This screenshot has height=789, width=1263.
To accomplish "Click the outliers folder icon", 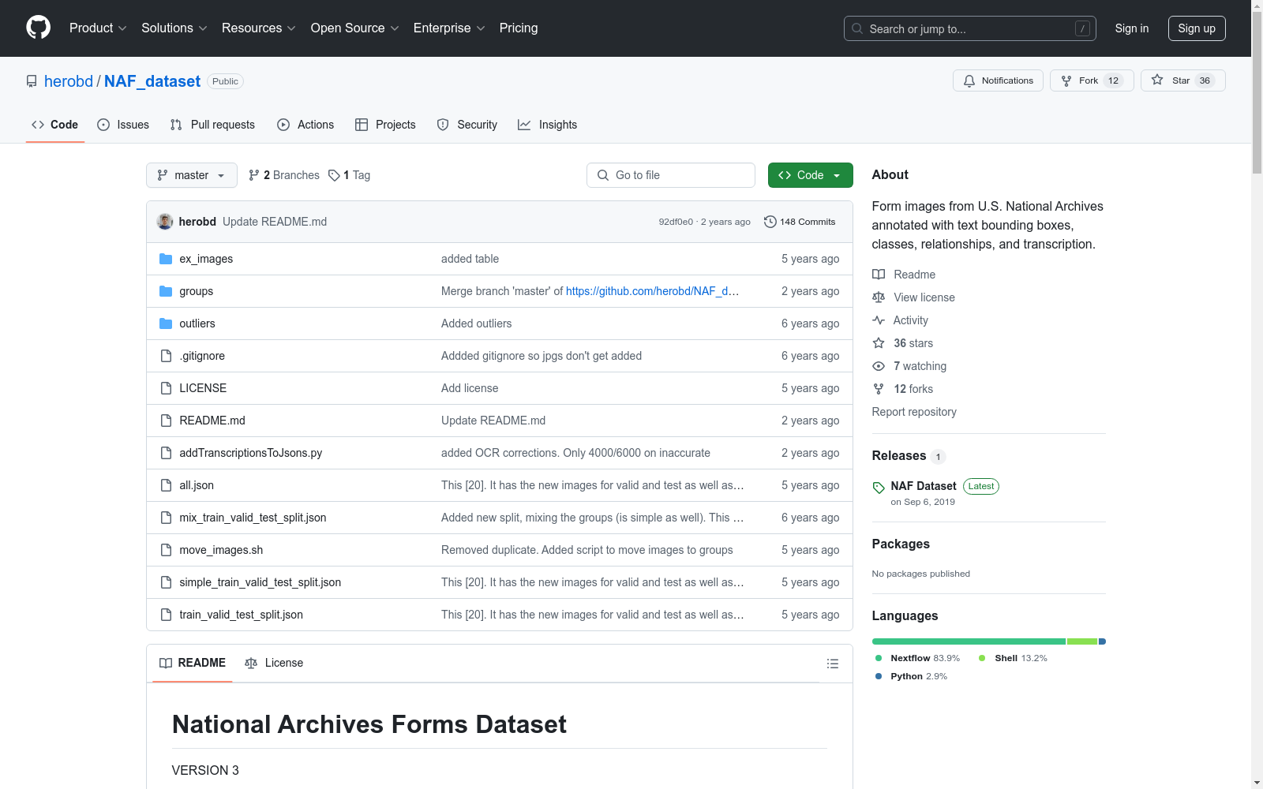I will coord(166,323).
